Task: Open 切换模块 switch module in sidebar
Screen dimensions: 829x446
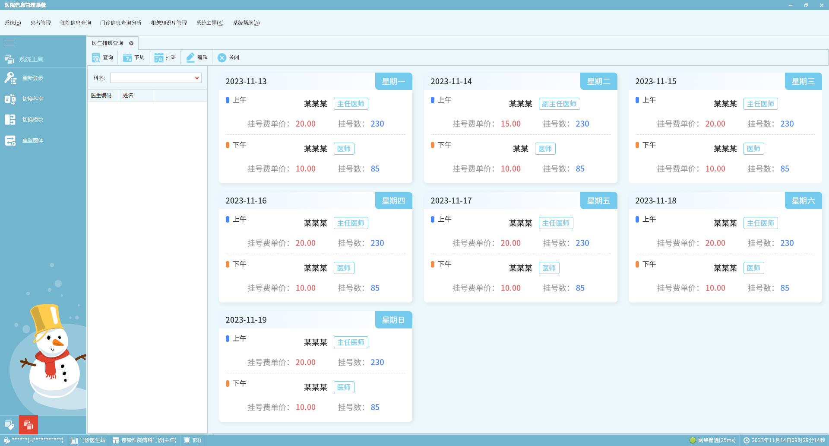Action: (x=10, y=120)
